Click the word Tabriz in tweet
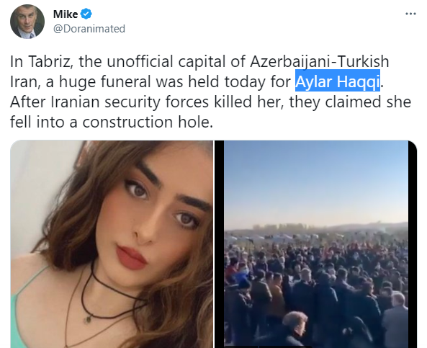Viewport: 427px width, 348px height. [50, 61]
